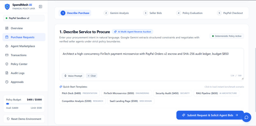Load the FinTech Microservice ($850) template
Screen dimensions: 256x126
126,93
